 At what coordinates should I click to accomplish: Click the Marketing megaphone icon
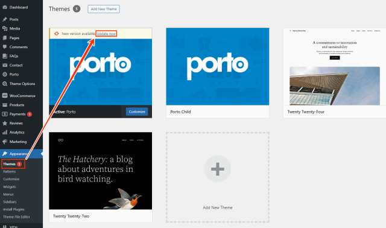[x=5, y=142]
